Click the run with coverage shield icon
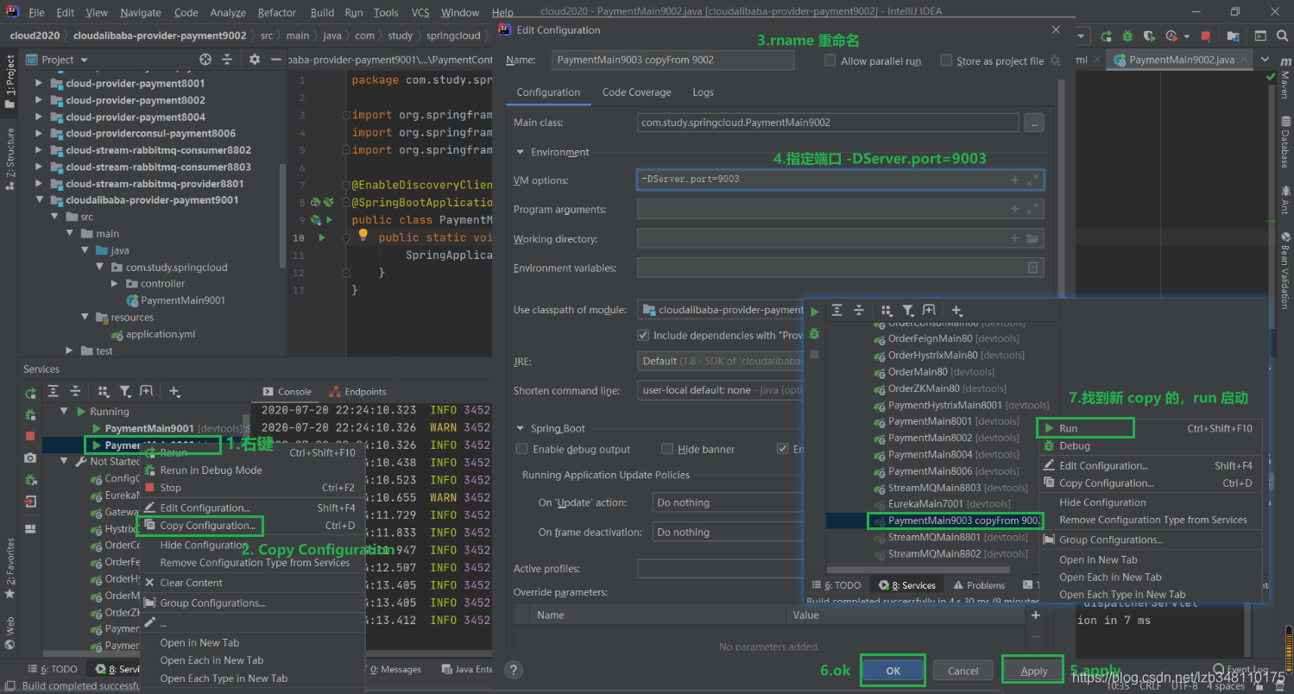Image resolution: width=1294 pixels, height=694 pixels. [1148, 36]
